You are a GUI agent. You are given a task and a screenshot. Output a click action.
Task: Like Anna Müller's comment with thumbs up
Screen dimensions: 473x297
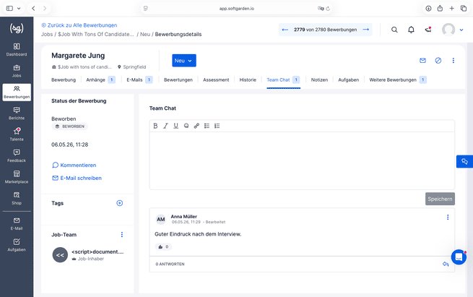[x=160, y=246]
